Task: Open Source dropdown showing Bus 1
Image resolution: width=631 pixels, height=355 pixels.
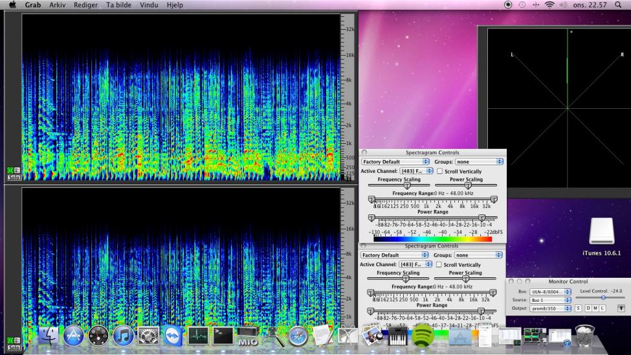Action: coord(550,300)
